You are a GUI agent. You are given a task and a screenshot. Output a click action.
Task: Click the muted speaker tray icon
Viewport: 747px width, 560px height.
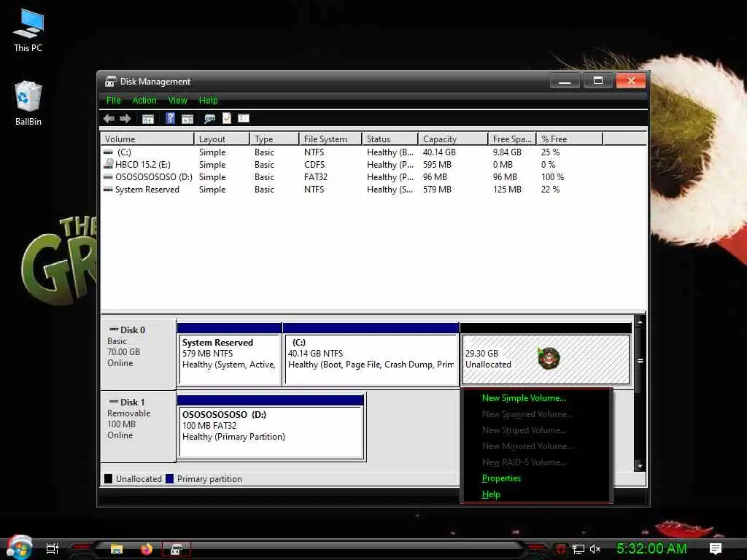595,549
